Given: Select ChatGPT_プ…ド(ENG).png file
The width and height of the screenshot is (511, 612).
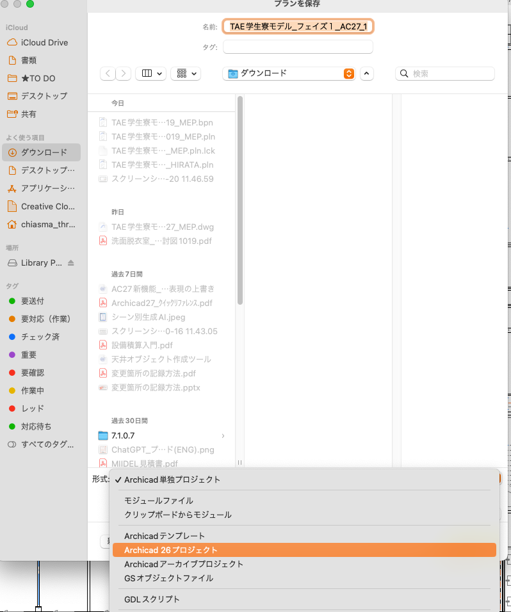Looking at the screenshot, I should pos(162,449).
